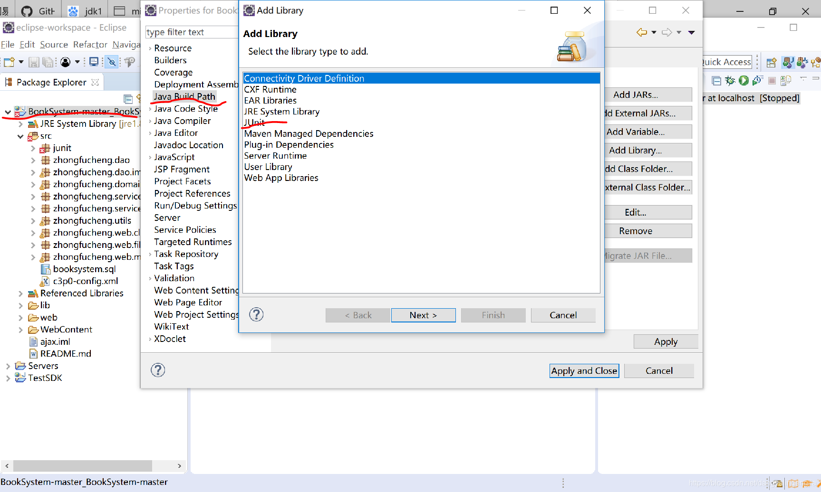821x492 pixels.
Task: Open the Properties dialog view menu triangle
Action: [692, 32]
